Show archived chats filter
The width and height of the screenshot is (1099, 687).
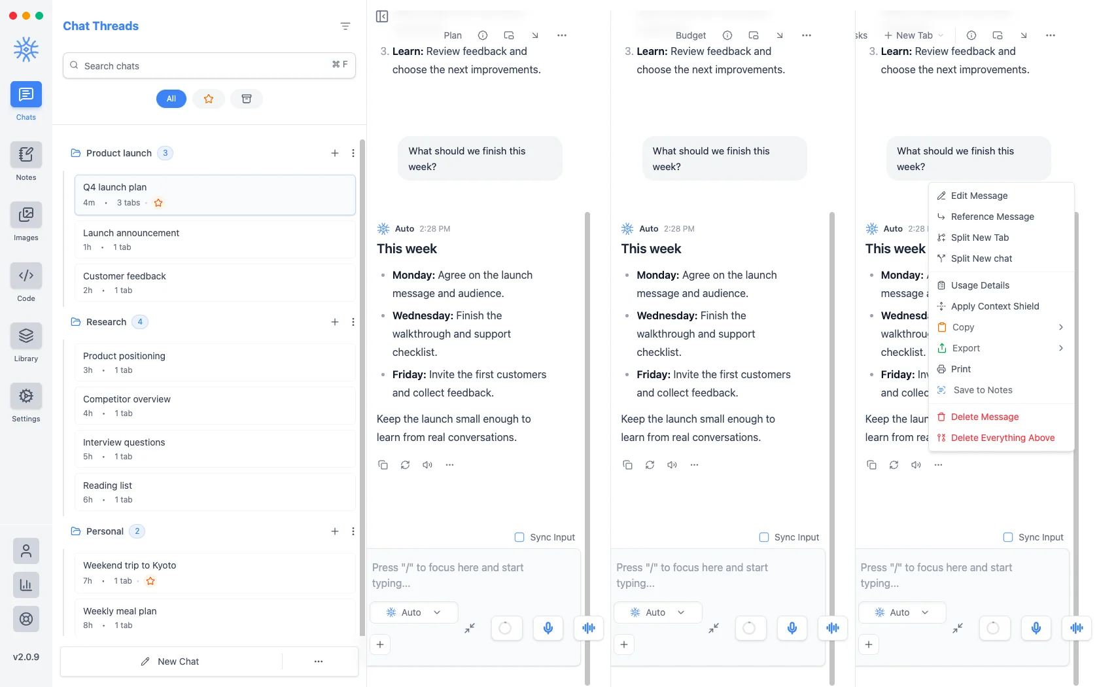pos(247,99)
